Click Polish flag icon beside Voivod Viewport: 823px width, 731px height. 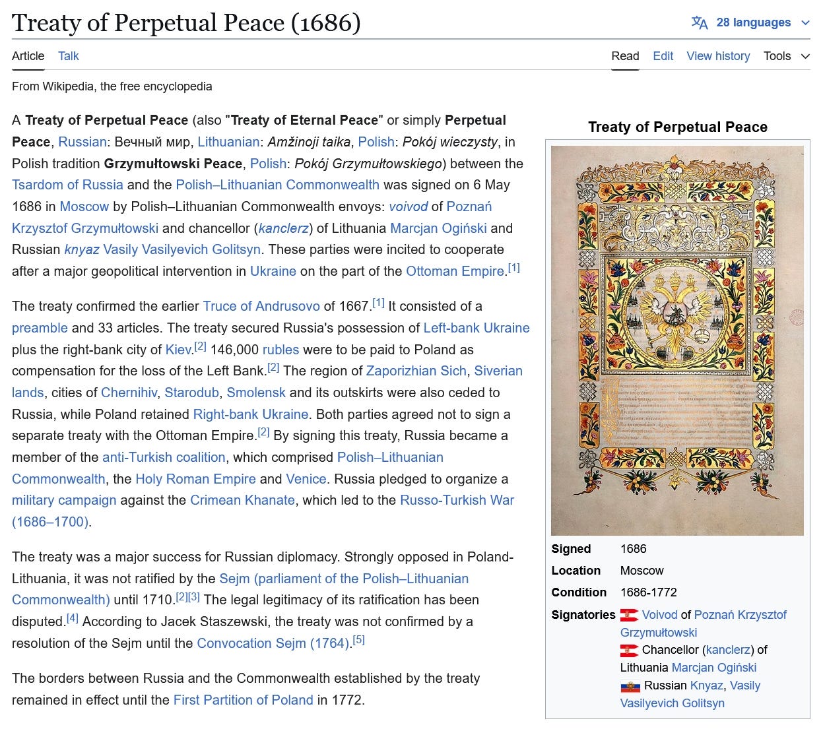[x=629, y=616]
